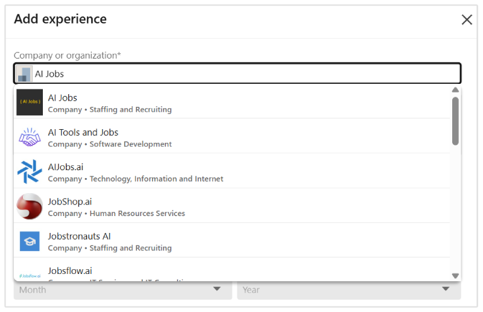The width and height of the screenshot is (483, 312).
Task: Select the Jobsflow.ai suggestion
Action: coord(232,270)
